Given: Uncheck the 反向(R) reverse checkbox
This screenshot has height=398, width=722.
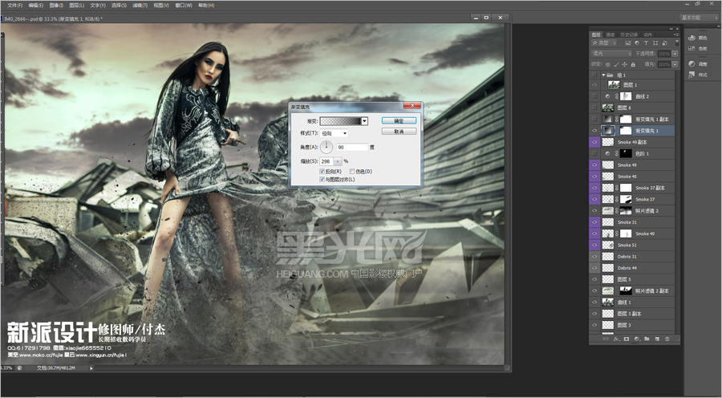Looking at the screenshot, I should coord(322,172).
